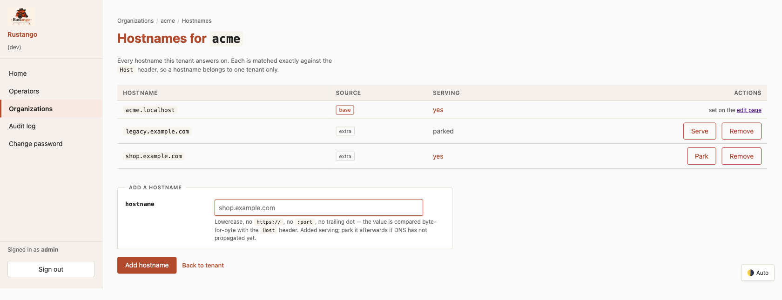Click the ACTIONS column header
The width and height of the screenshot is (782, 300).
748,93
